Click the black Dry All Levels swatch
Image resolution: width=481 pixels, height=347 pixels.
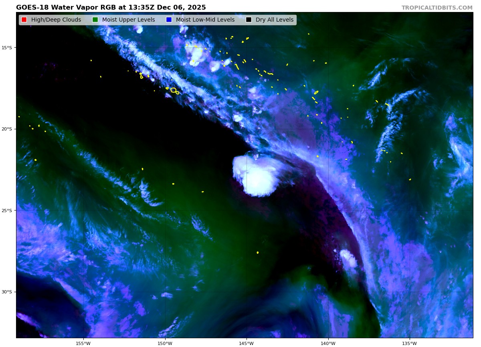(249, 20)
